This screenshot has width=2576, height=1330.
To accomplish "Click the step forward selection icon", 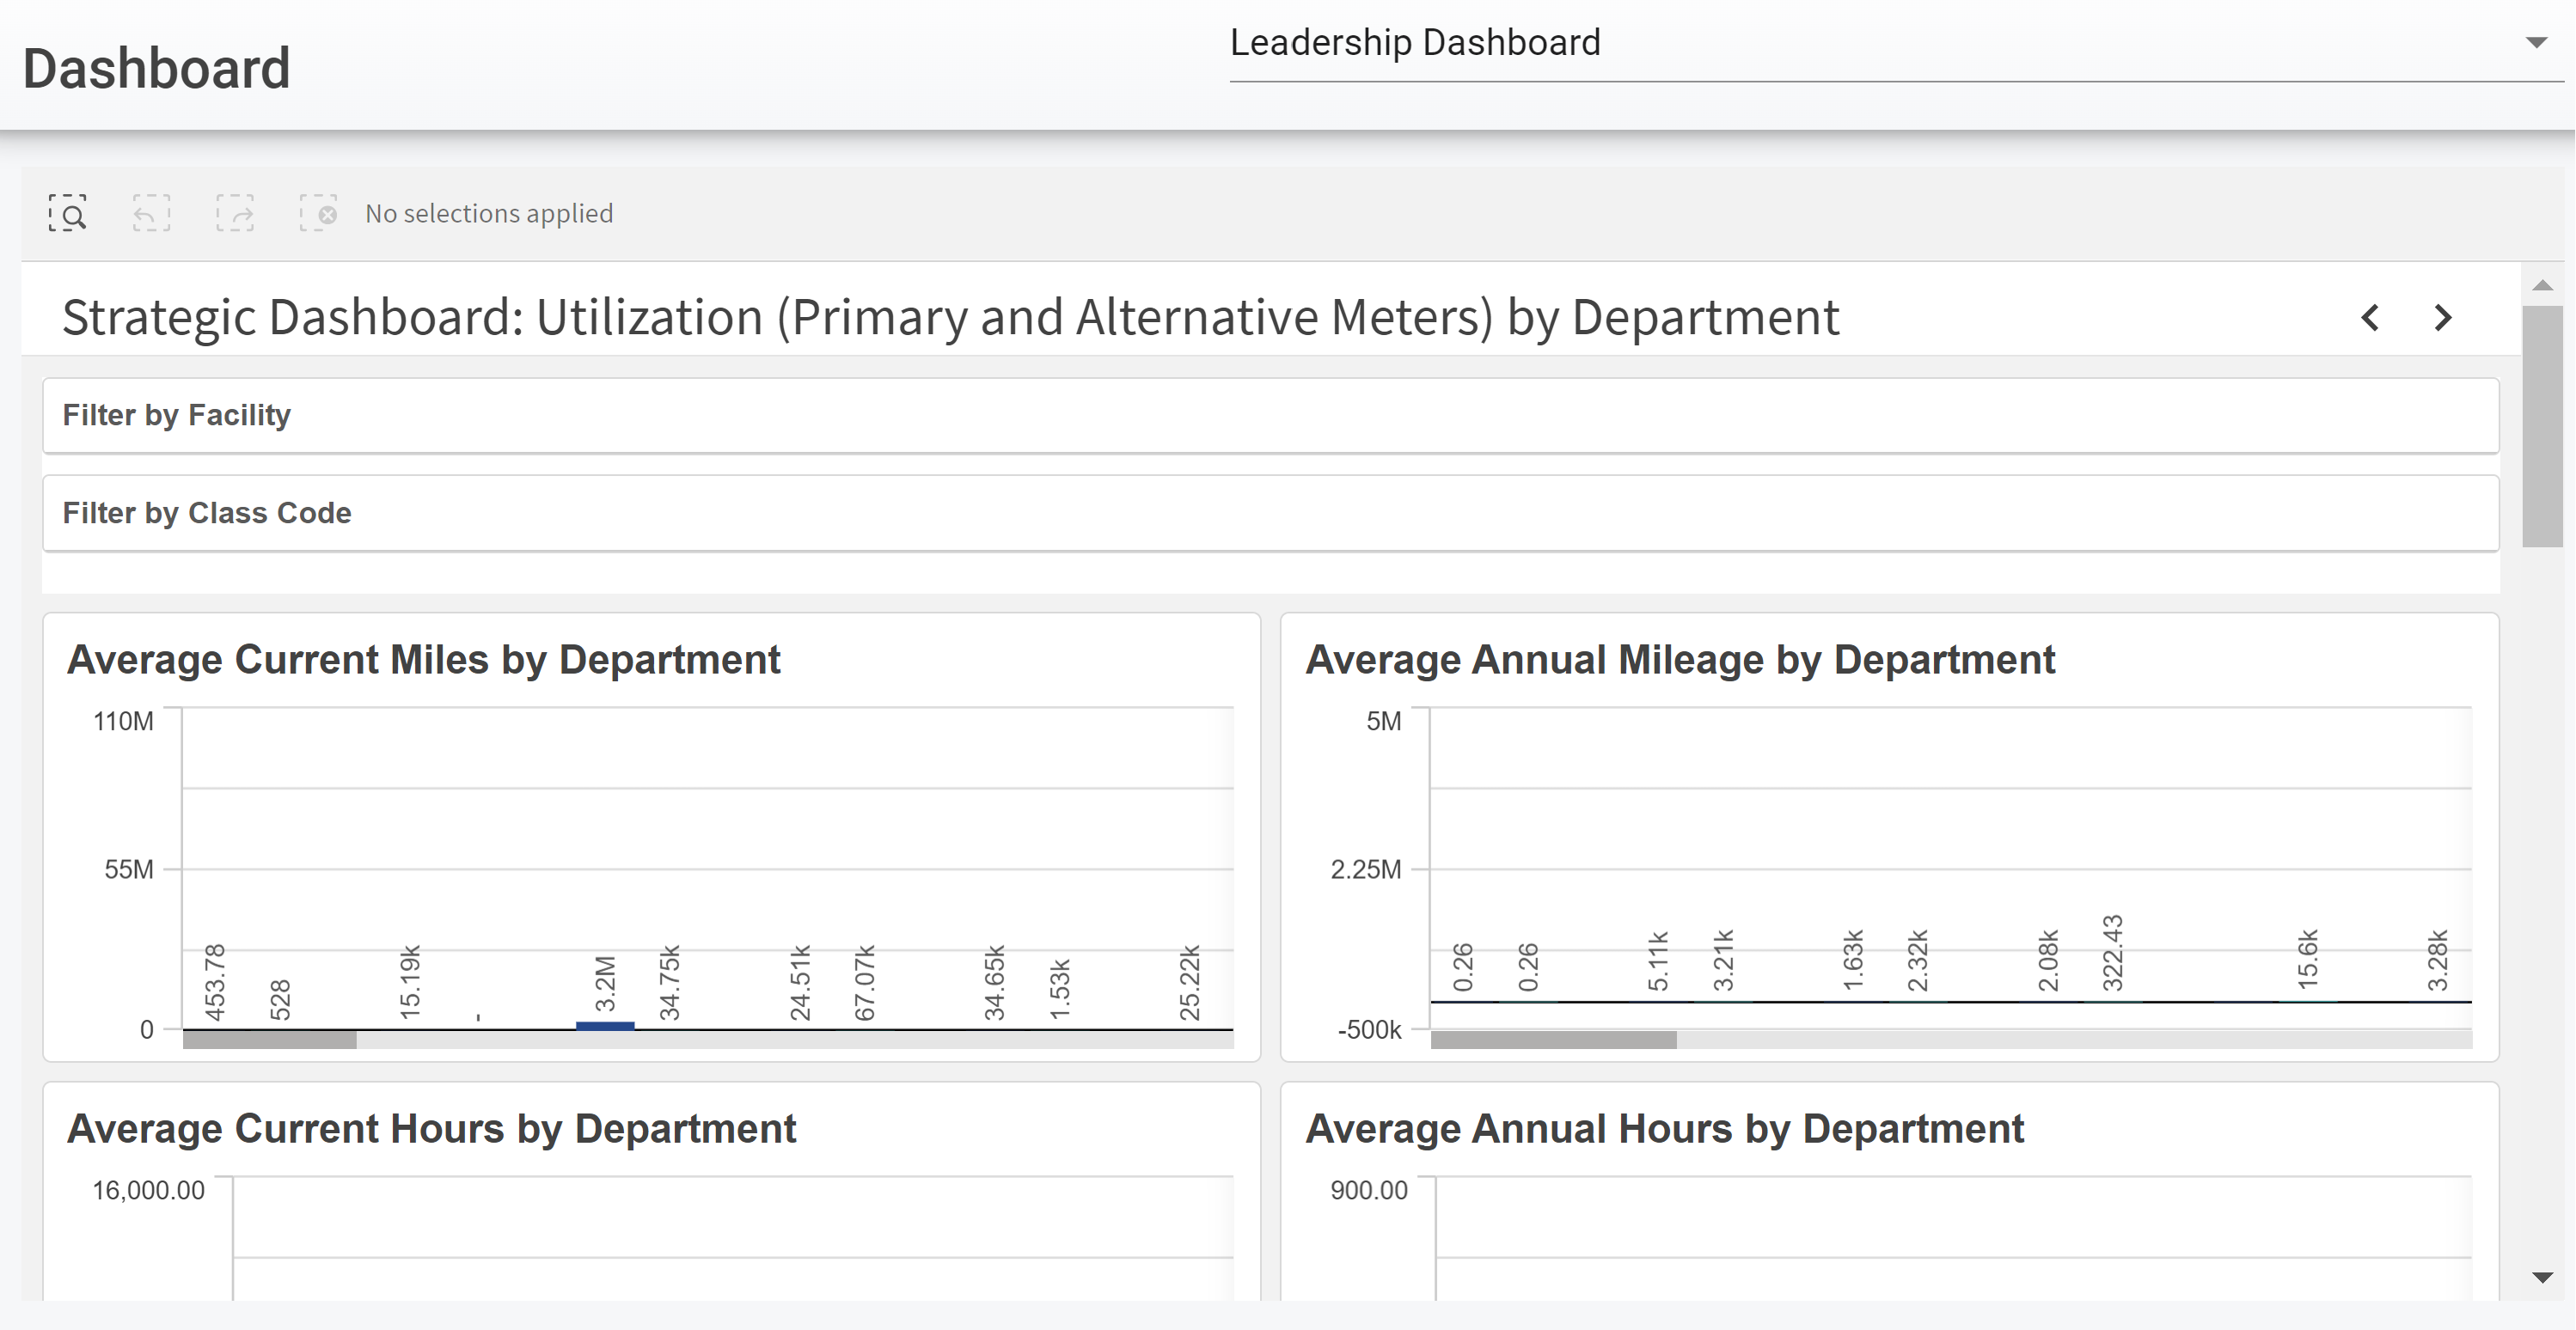I will [235, 214].
